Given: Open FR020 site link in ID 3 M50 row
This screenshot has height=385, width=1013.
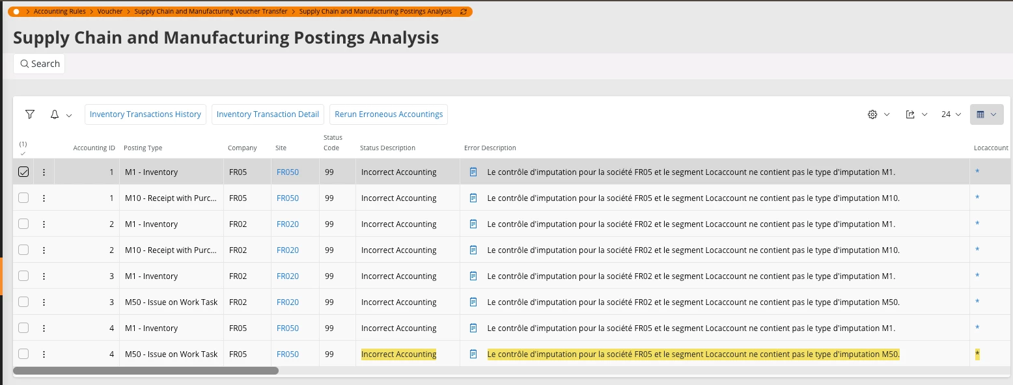Looking at the screenshot, I should (288, 302).
